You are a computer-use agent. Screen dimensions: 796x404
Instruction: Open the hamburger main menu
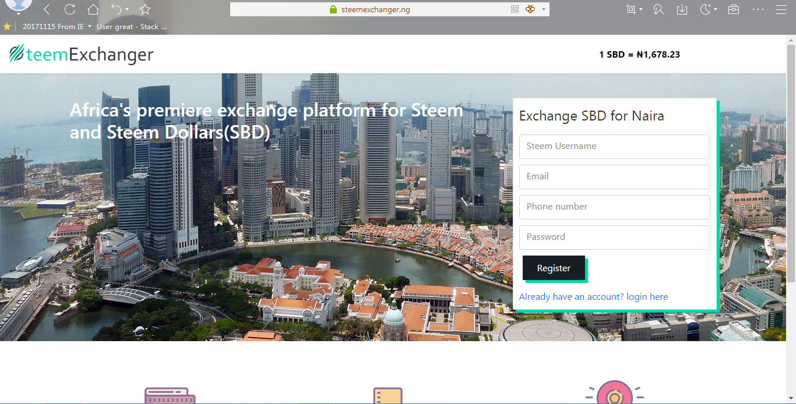781,9
